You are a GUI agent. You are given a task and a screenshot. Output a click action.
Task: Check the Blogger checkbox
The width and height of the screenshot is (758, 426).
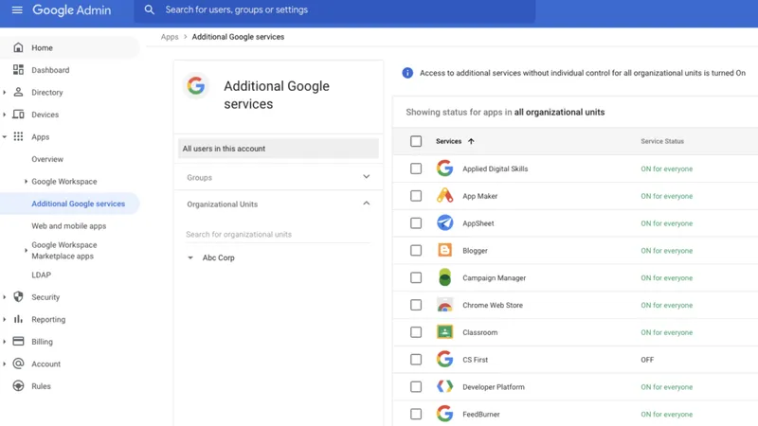[416, 250]
